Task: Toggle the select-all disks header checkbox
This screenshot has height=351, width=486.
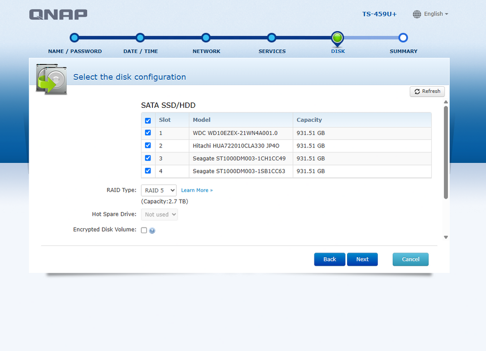Action: (x=148, y=120)
